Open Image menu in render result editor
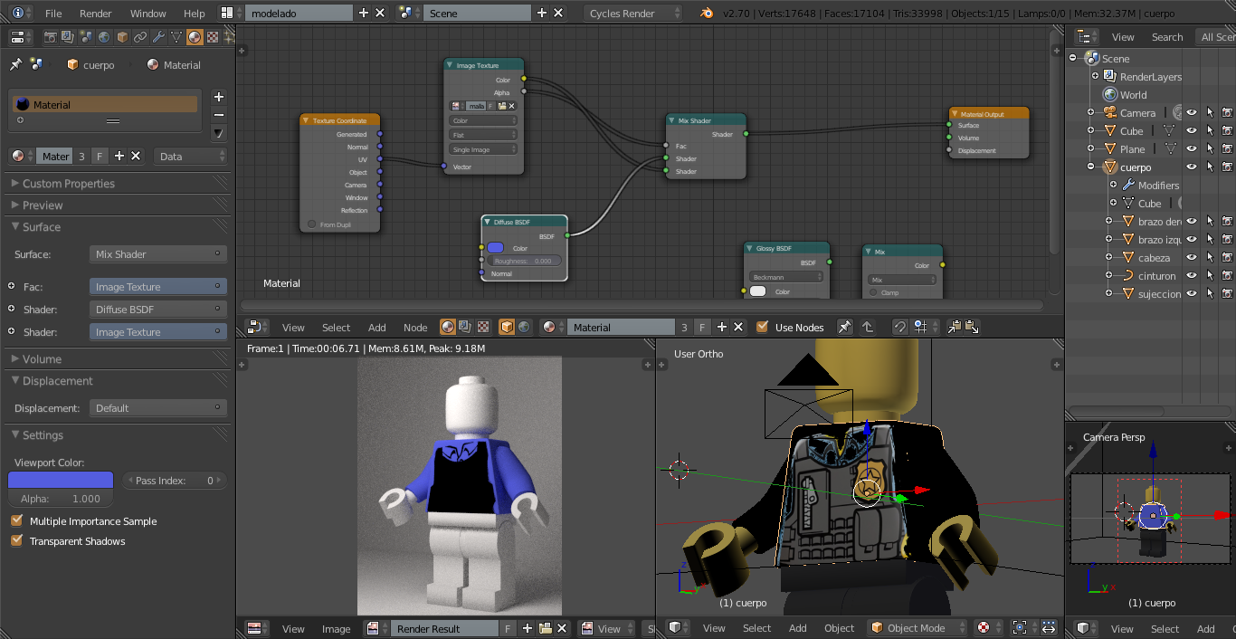The width and height of the screenshot is (1236, 639). [x=337, y=629]
